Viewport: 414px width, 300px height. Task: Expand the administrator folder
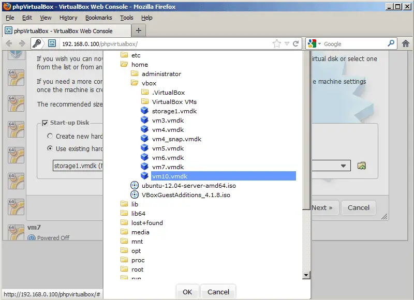[x=135, y=73]
